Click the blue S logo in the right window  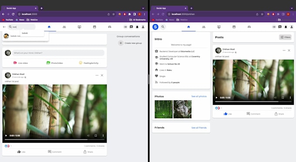155,27
